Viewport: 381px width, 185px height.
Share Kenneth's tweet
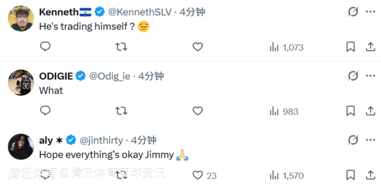[x=370, y=47]
